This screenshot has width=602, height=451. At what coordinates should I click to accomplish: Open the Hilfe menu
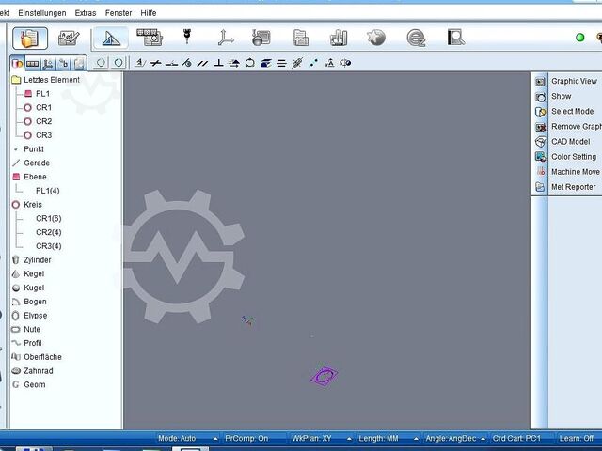(x=149, y=13)
